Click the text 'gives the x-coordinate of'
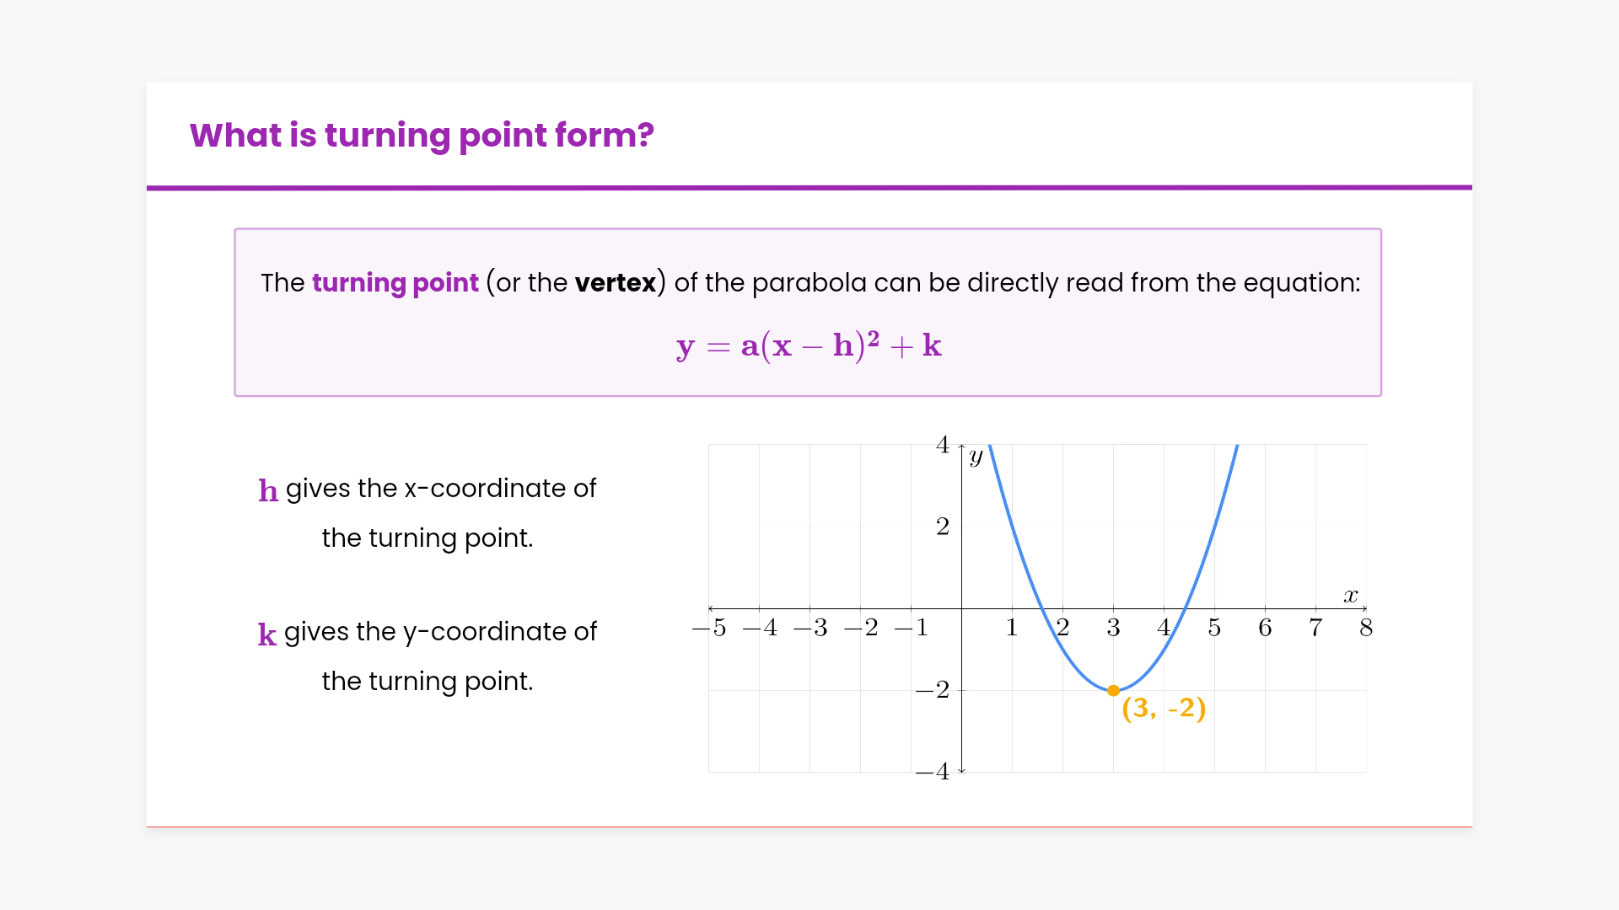The height and width of the screenshot is (910, 1619). pyautogui.click(x=440, y=489)
